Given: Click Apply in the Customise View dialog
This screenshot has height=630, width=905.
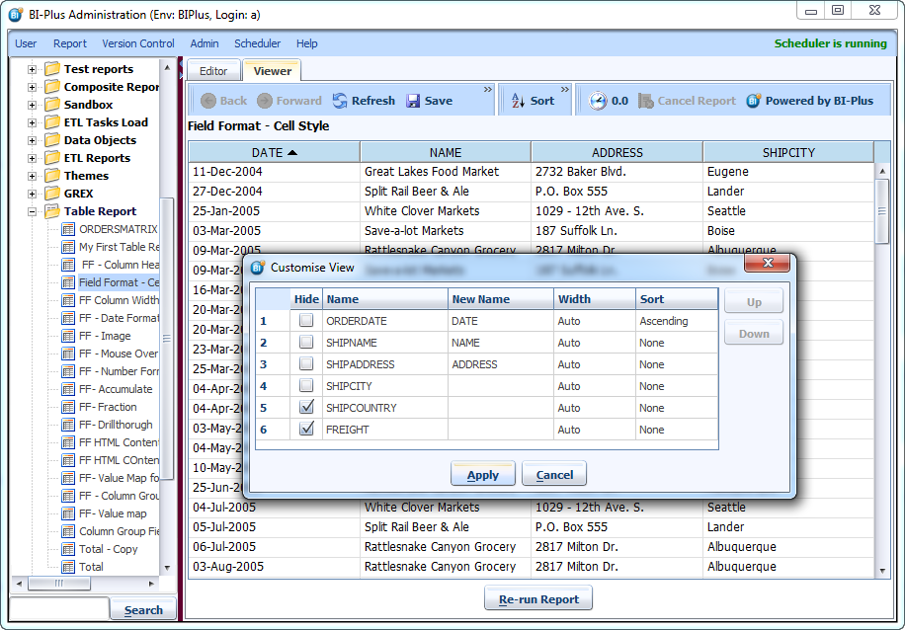Looking at the screenshot, I should coord(482,475).
